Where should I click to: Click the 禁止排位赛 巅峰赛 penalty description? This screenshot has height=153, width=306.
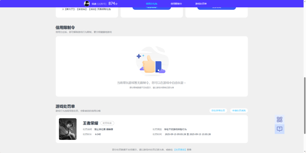(103, 129)
